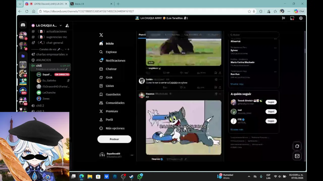
Task: Open SopaSeca69 account menu dots
Action: (x=132, y=155)
